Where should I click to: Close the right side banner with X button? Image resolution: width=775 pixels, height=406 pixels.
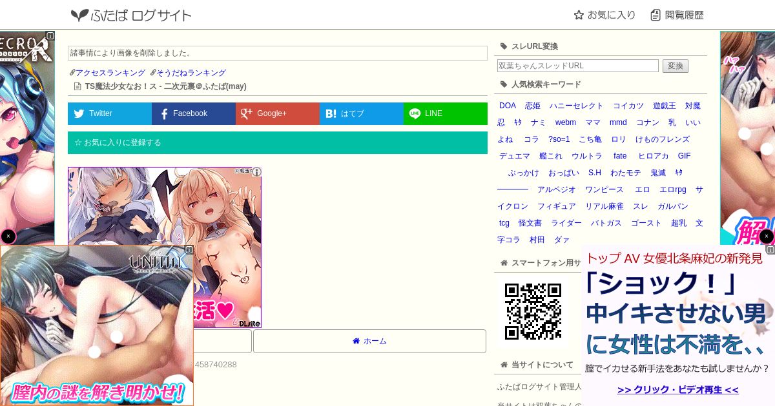tap(767, 237)
